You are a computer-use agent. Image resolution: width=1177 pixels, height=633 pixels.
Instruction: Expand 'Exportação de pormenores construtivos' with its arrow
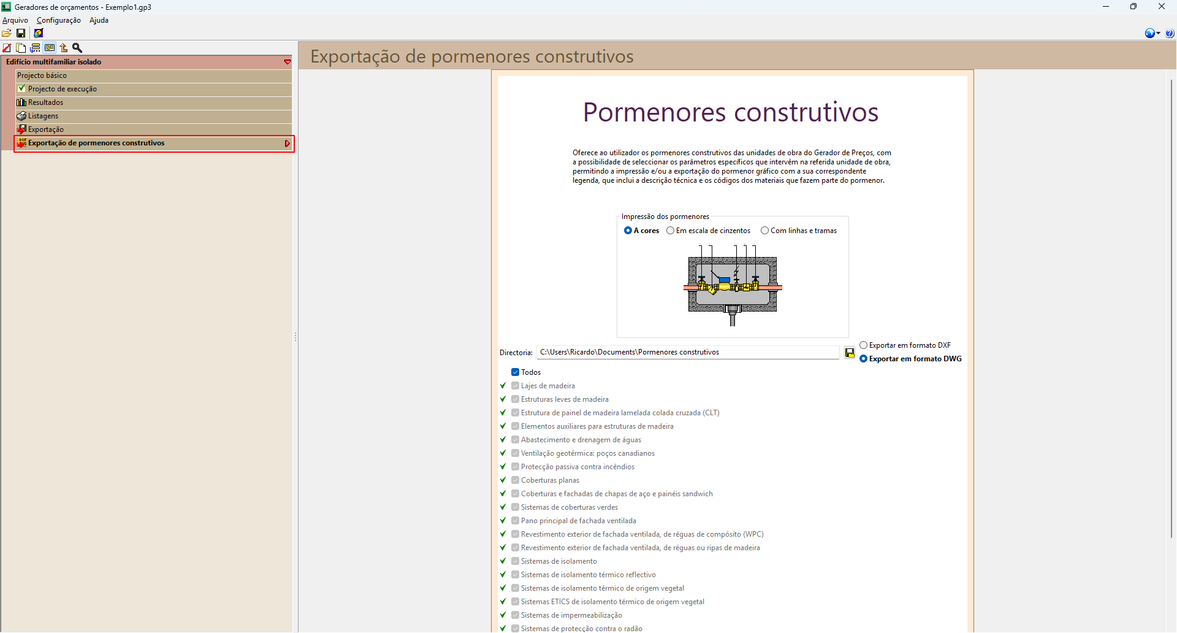287,144
